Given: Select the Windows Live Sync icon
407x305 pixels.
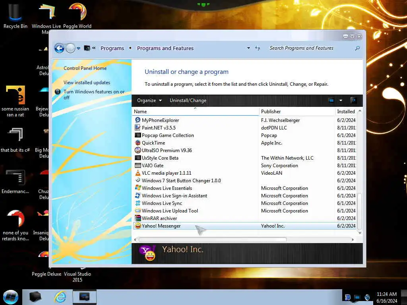Looking at the screenshot, I should [x=138, y=203].
